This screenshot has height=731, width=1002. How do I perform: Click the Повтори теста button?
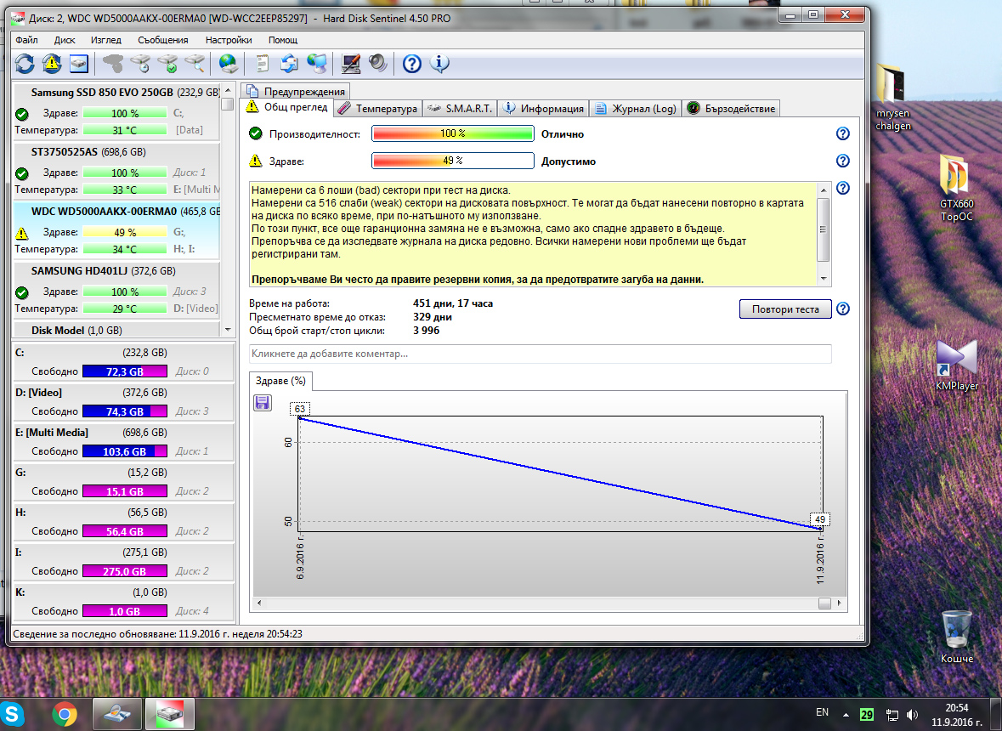(785, 309)
